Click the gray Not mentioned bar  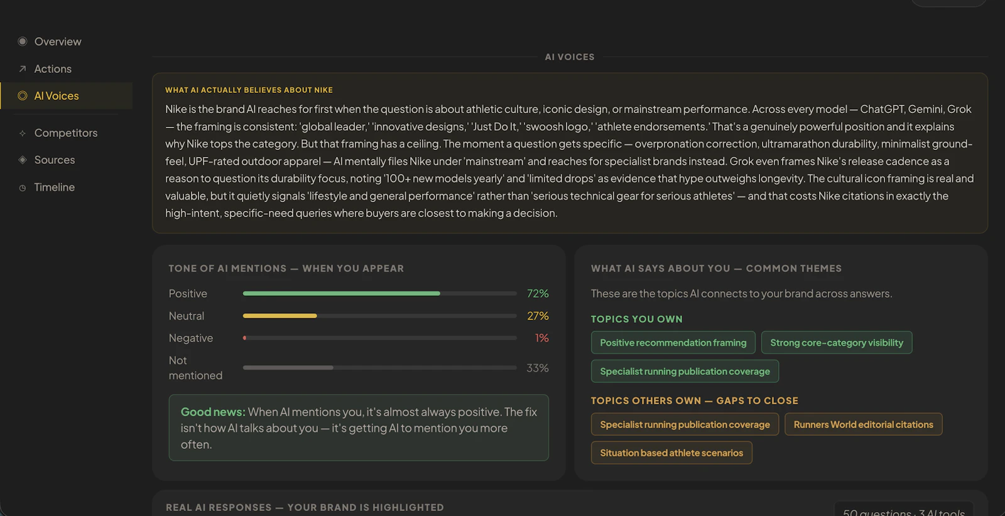pyautogui.click(x=288, y=368)
